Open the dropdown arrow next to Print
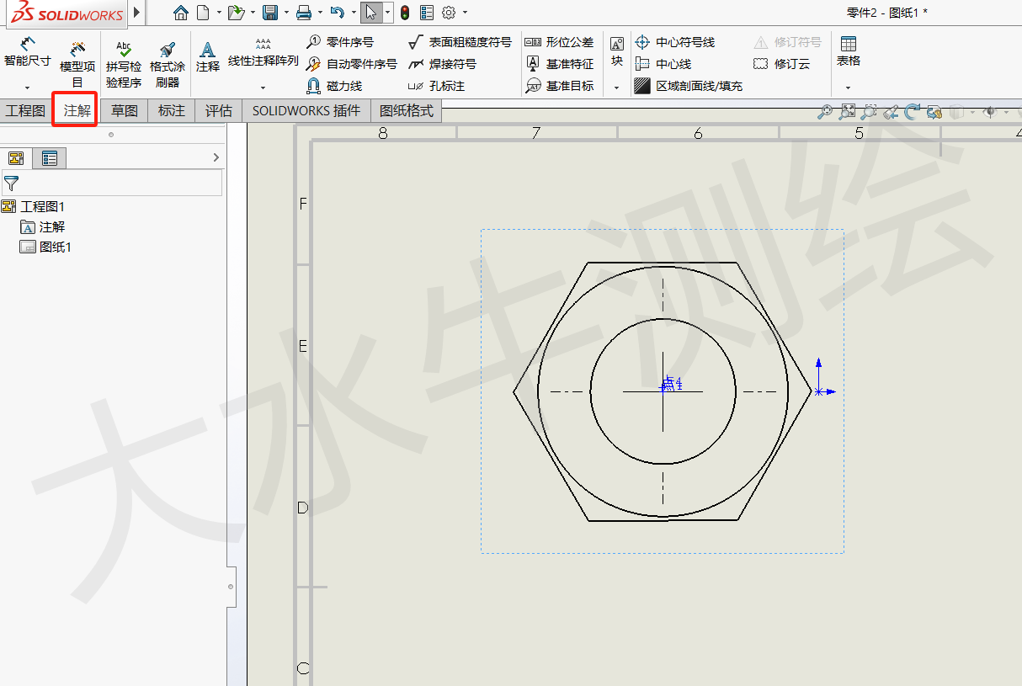Image resolution: width=1022 pixels, height=686 pixels. coord(320,13)
